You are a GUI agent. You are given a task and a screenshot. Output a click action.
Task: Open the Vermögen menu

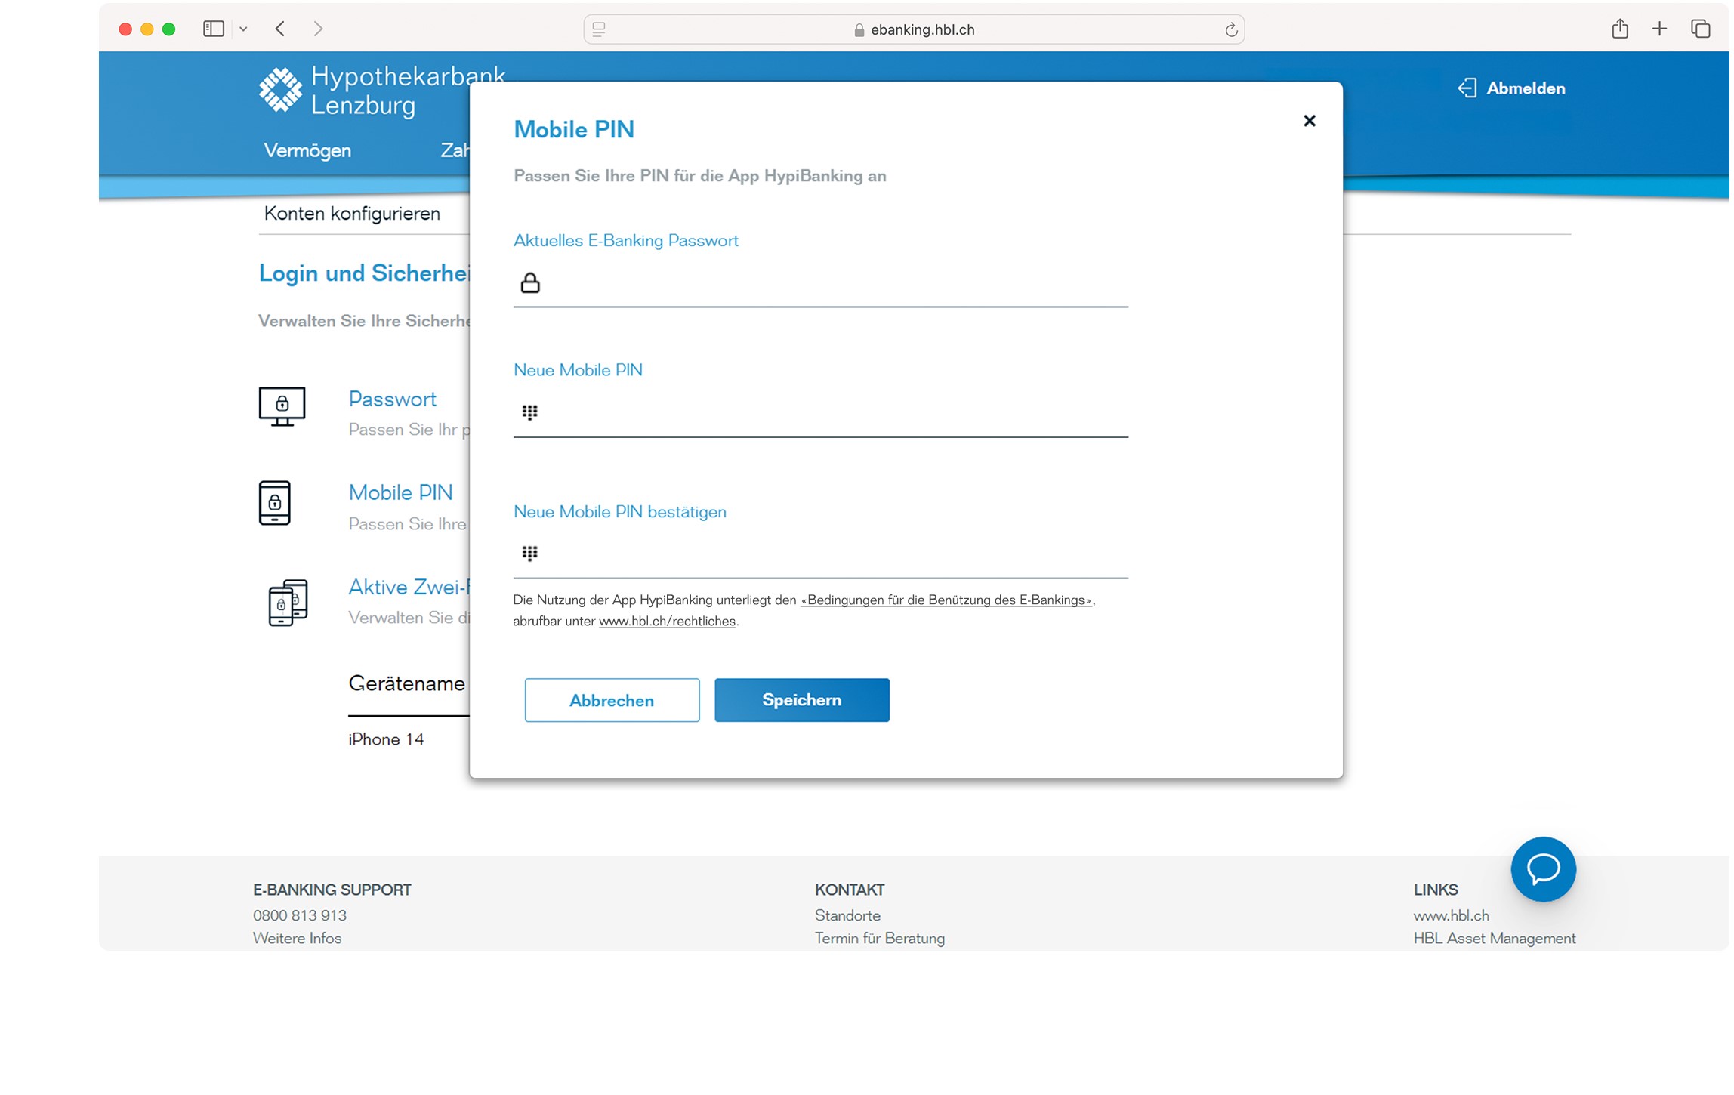click(x=308, y=151)
